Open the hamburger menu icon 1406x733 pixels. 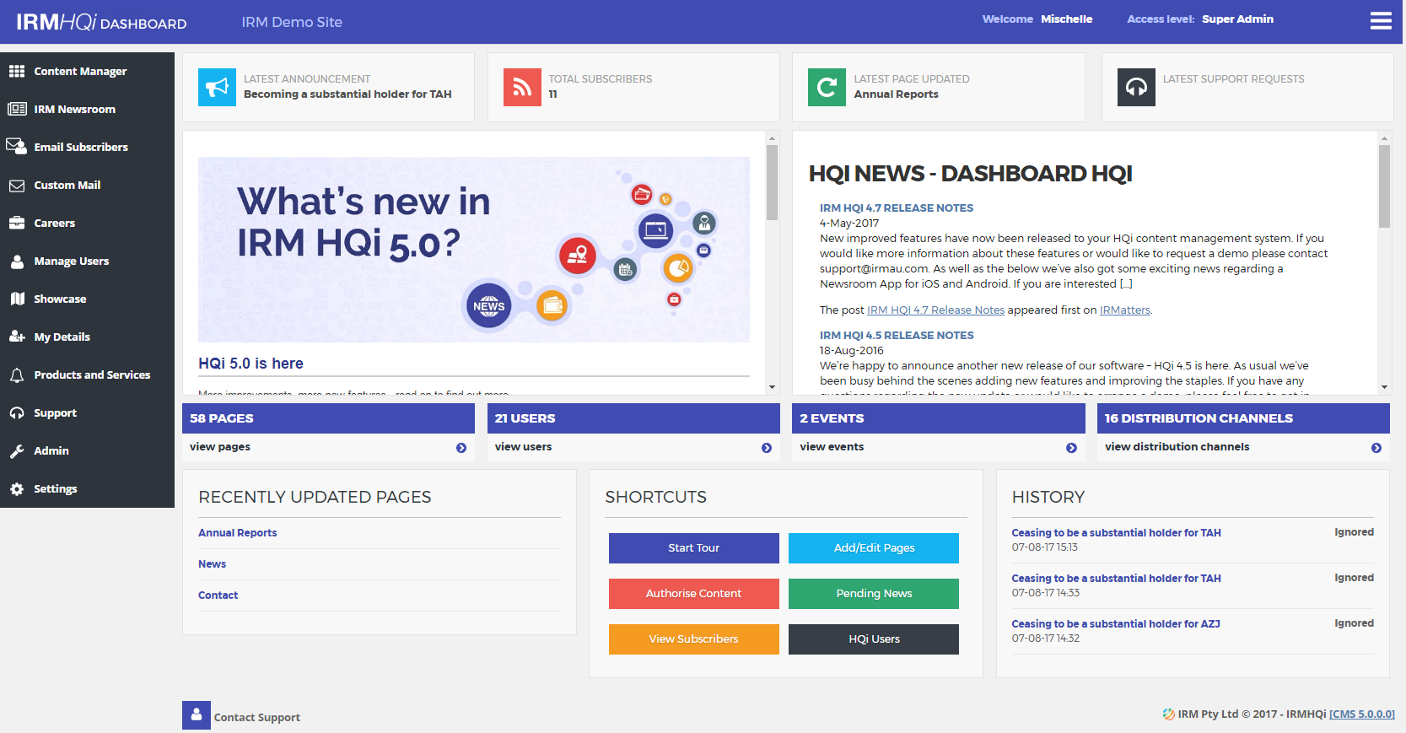click(1381, 20)
